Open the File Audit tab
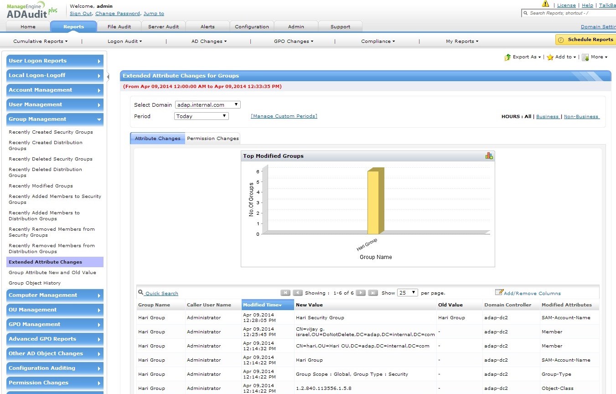Screen dimensions: 616x394 [119, 26]
